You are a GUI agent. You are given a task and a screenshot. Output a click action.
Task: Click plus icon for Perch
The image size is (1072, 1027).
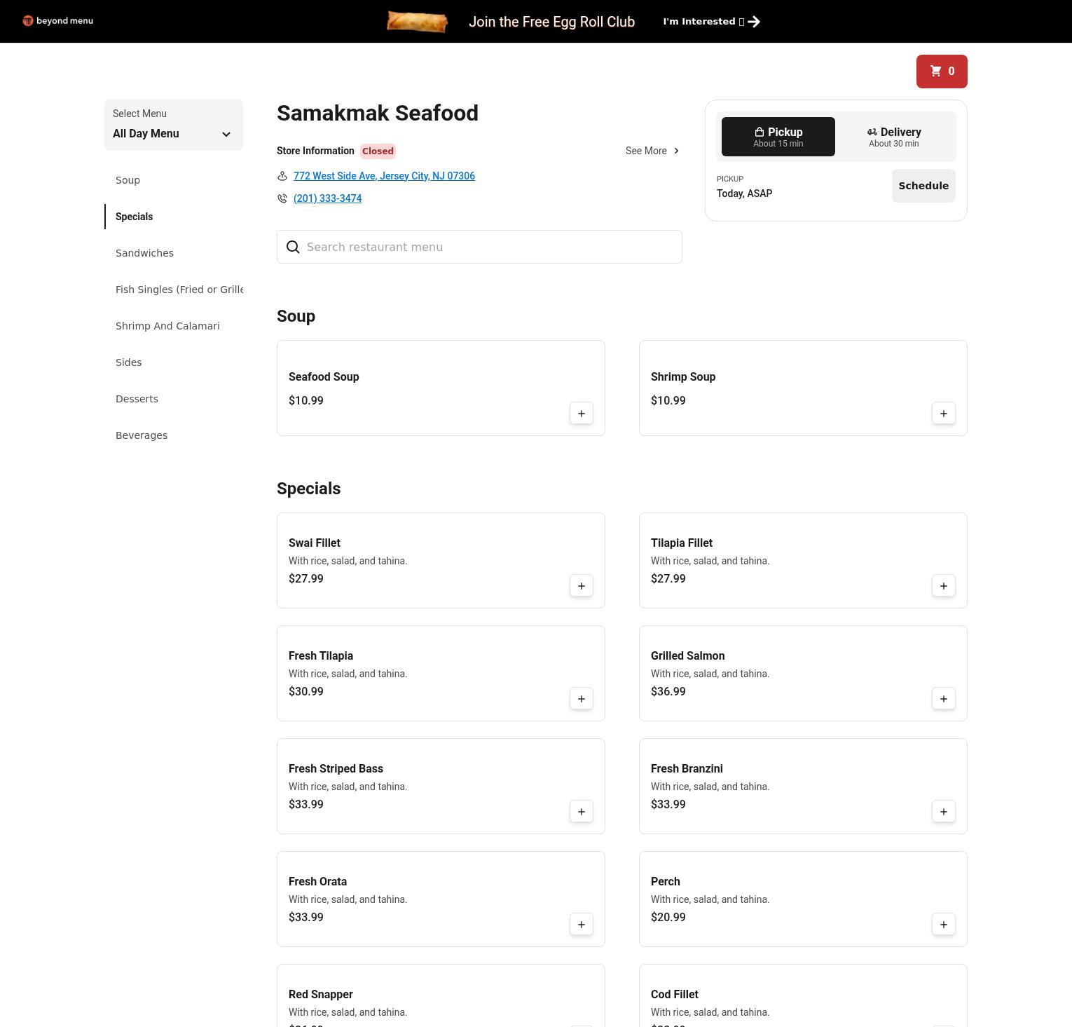coord(943,925)
